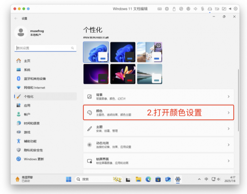Click the crossed-out camera icon in VM toolbar
This screenshot has width=247, height=194.
(217, 9)
